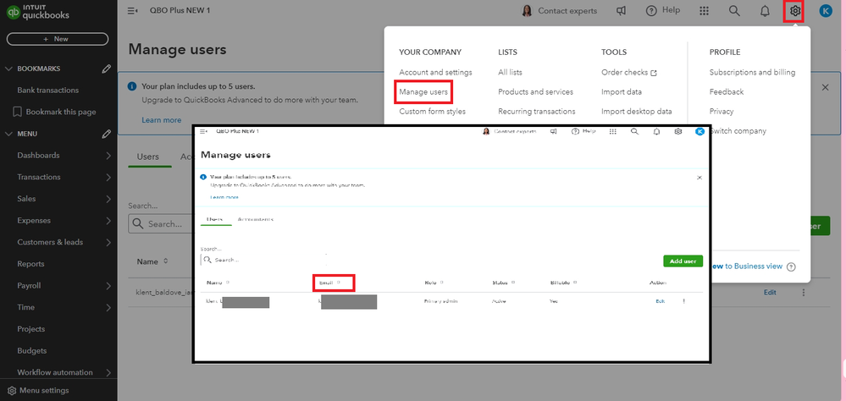This screenshot has width=846, height=401.
Task: Open the apps grid icon
Action: point(704,11)
